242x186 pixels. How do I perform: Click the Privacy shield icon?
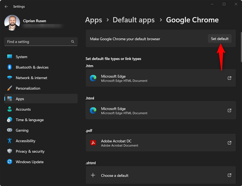coord(10,151)
